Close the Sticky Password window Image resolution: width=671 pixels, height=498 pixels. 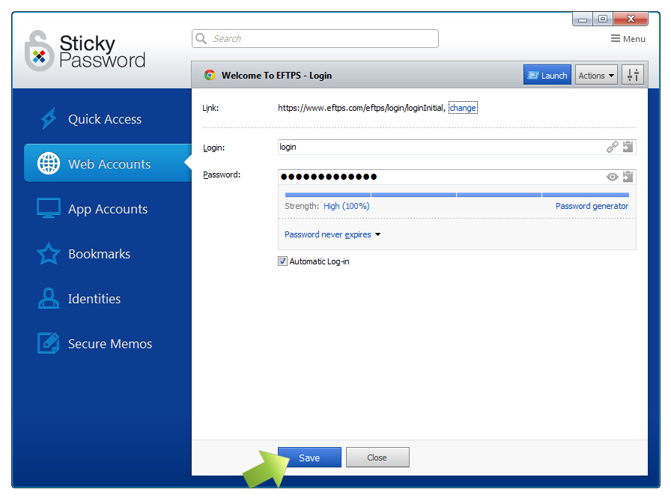coord(631,19)
